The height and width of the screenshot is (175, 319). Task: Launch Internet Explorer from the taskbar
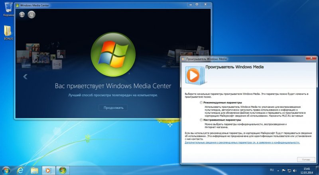(x=20, y=170)
